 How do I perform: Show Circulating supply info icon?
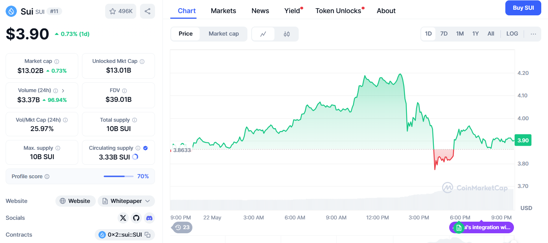click(138, 148)
